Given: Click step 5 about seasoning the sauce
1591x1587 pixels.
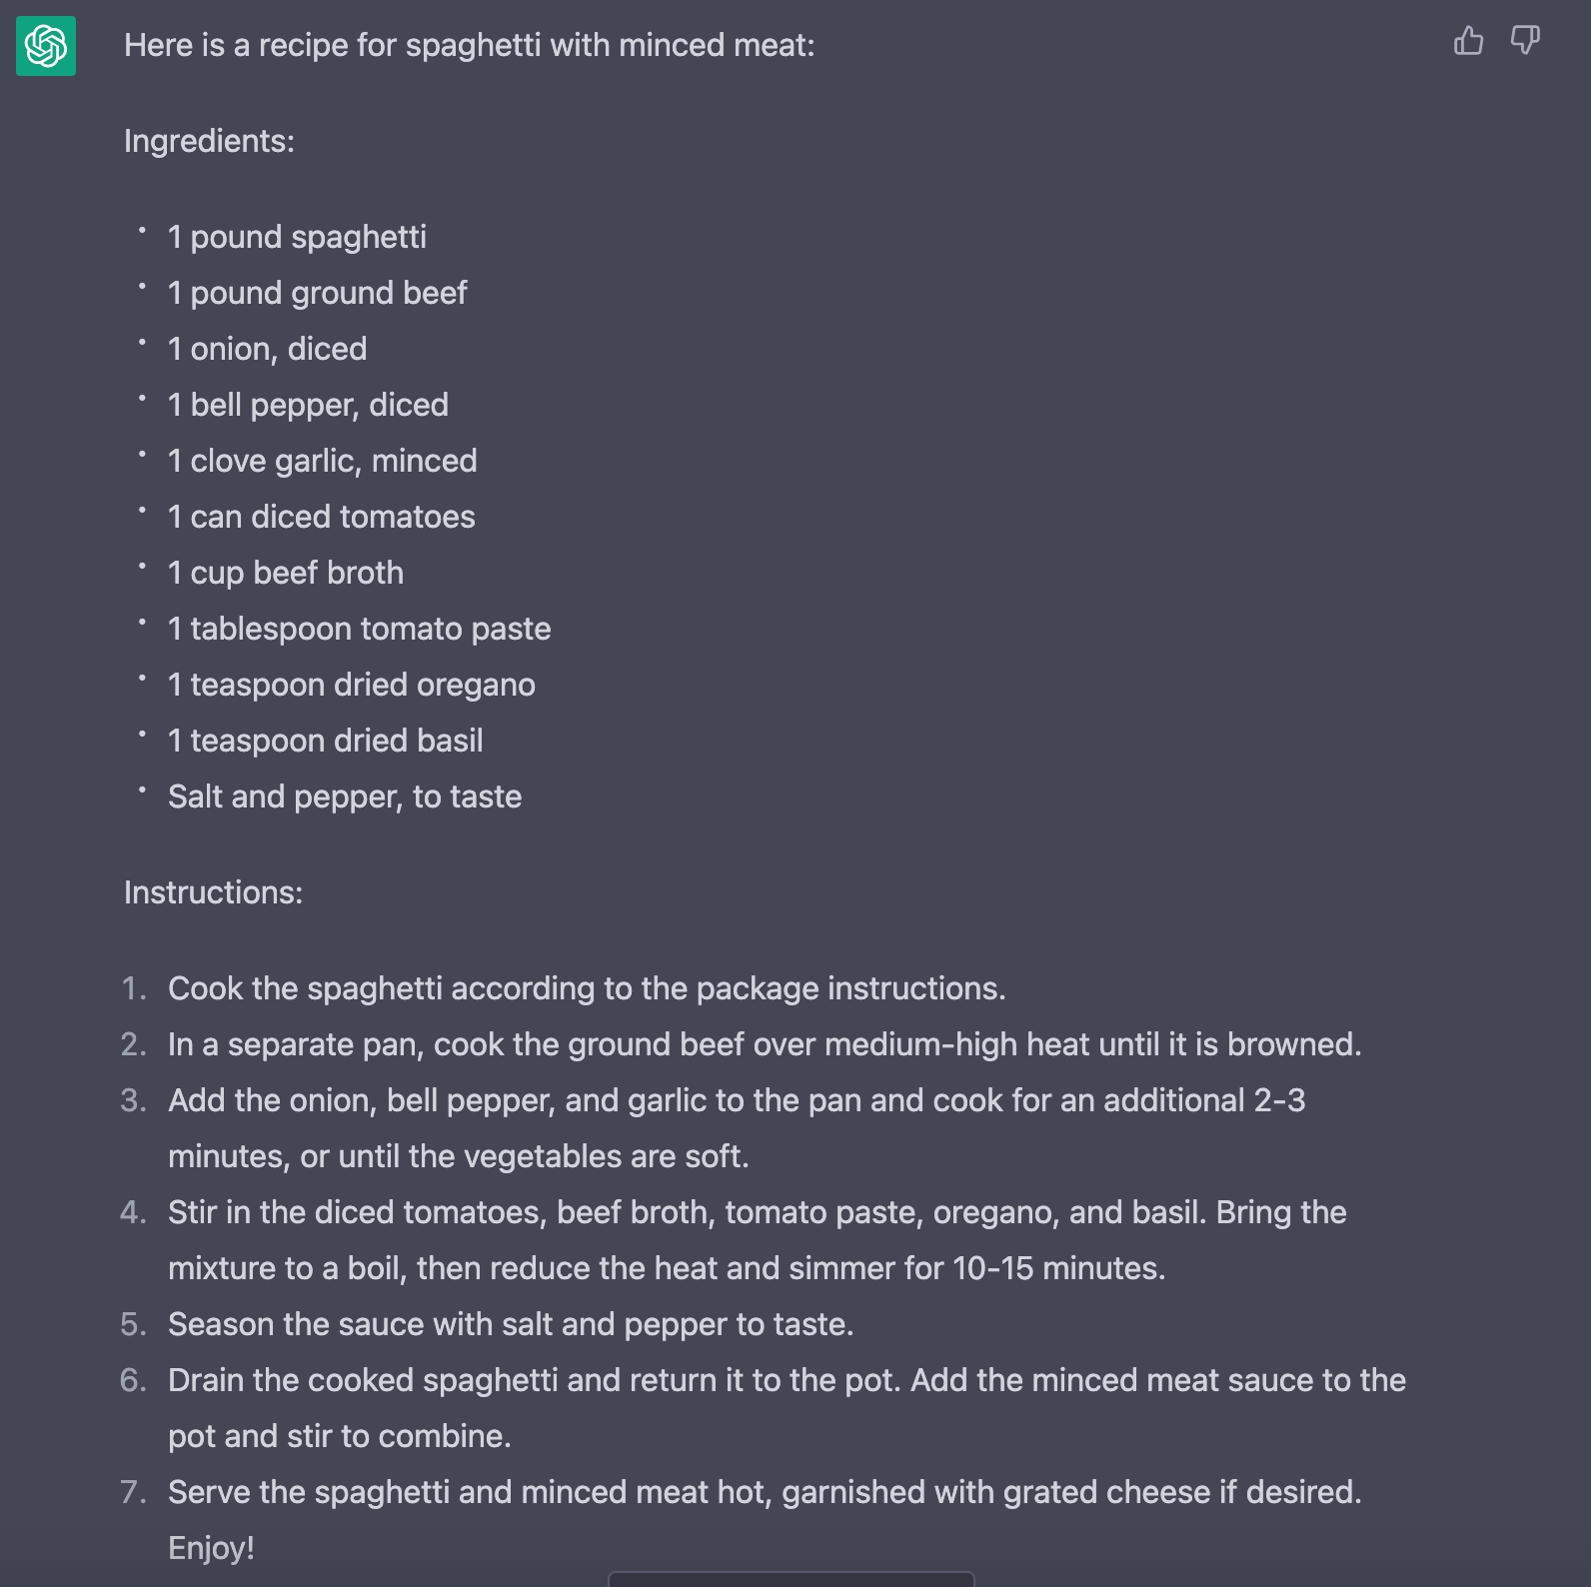Looking at the screenshot, I should pos(511,1324).
